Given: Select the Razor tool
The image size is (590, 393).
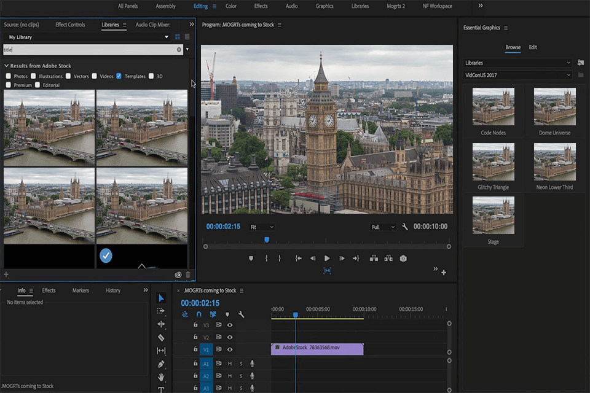Looking at the screenshot, I should 161,337.
